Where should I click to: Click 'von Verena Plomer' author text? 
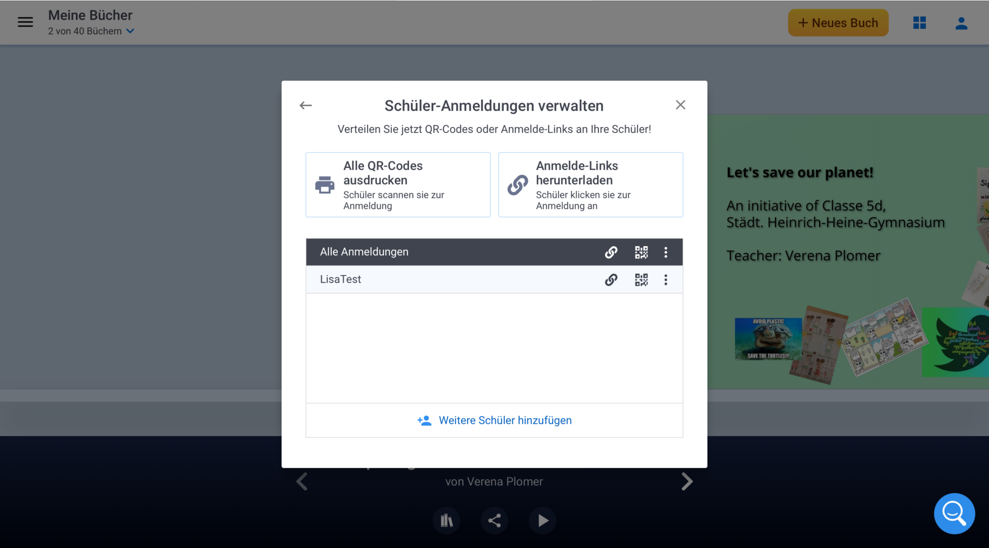coord(494,481)
